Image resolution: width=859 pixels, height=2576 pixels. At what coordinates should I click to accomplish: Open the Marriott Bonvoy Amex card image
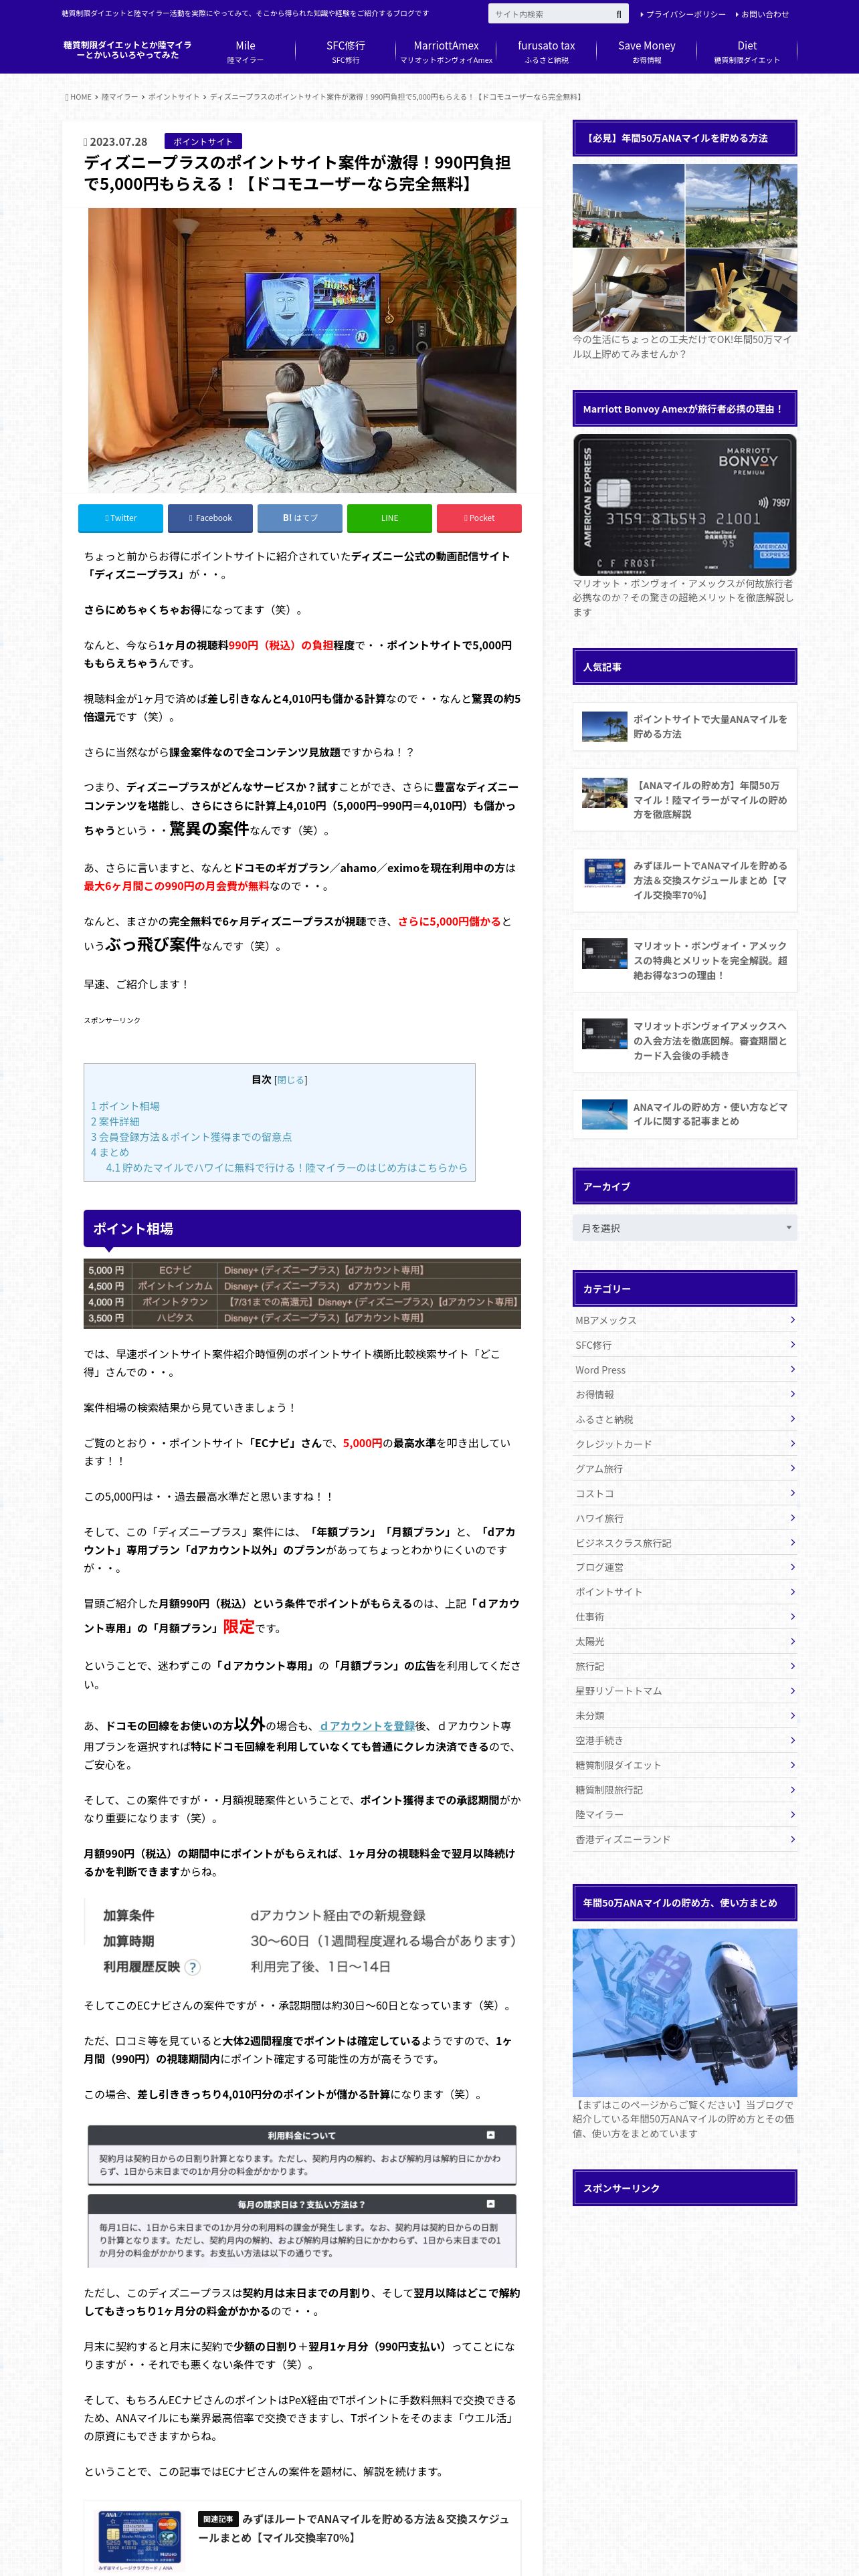684,505
